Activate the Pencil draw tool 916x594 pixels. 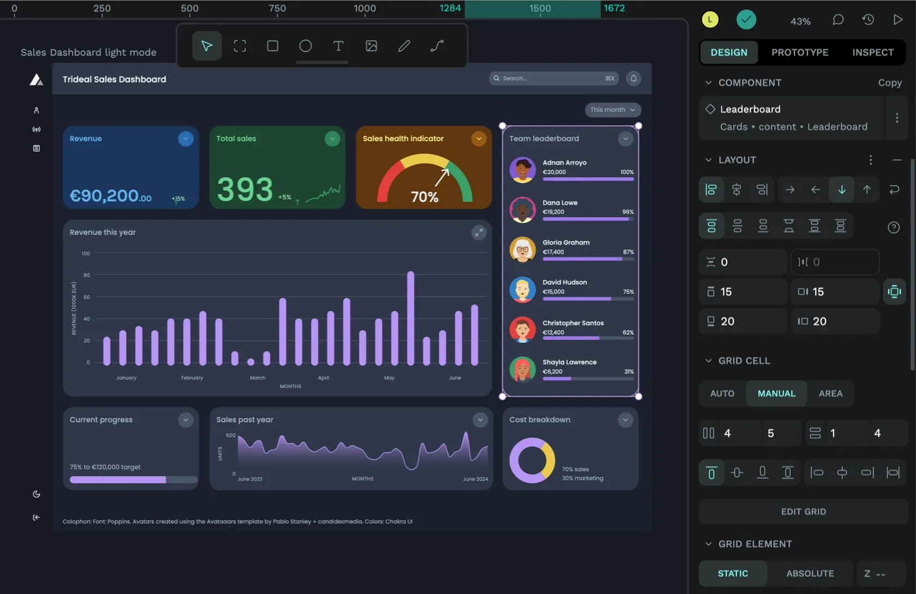(404, 46)
